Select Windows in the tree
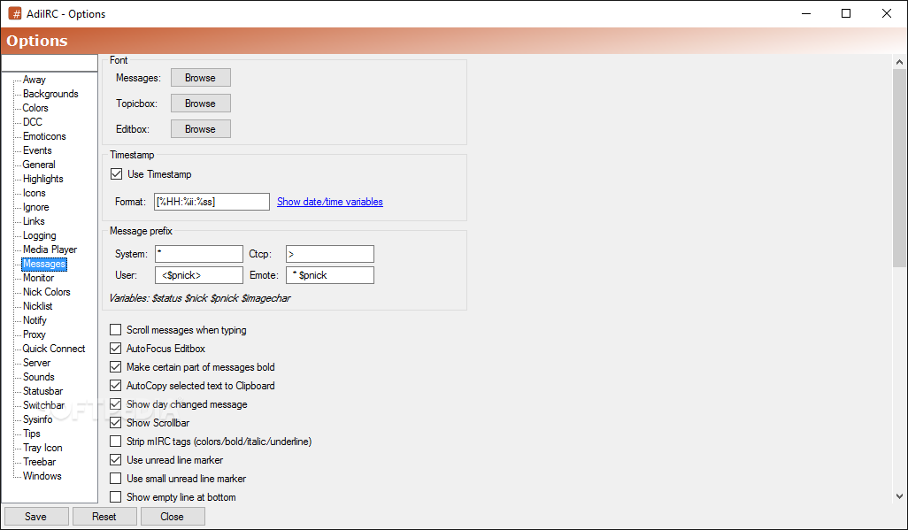 tap(42, 476)
